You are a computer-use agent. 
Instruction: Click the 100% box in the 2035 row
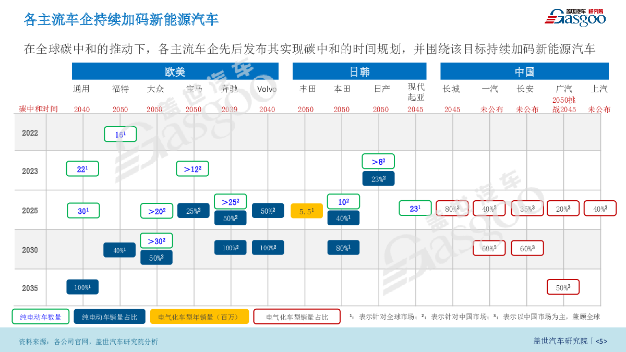click(82, 287)
